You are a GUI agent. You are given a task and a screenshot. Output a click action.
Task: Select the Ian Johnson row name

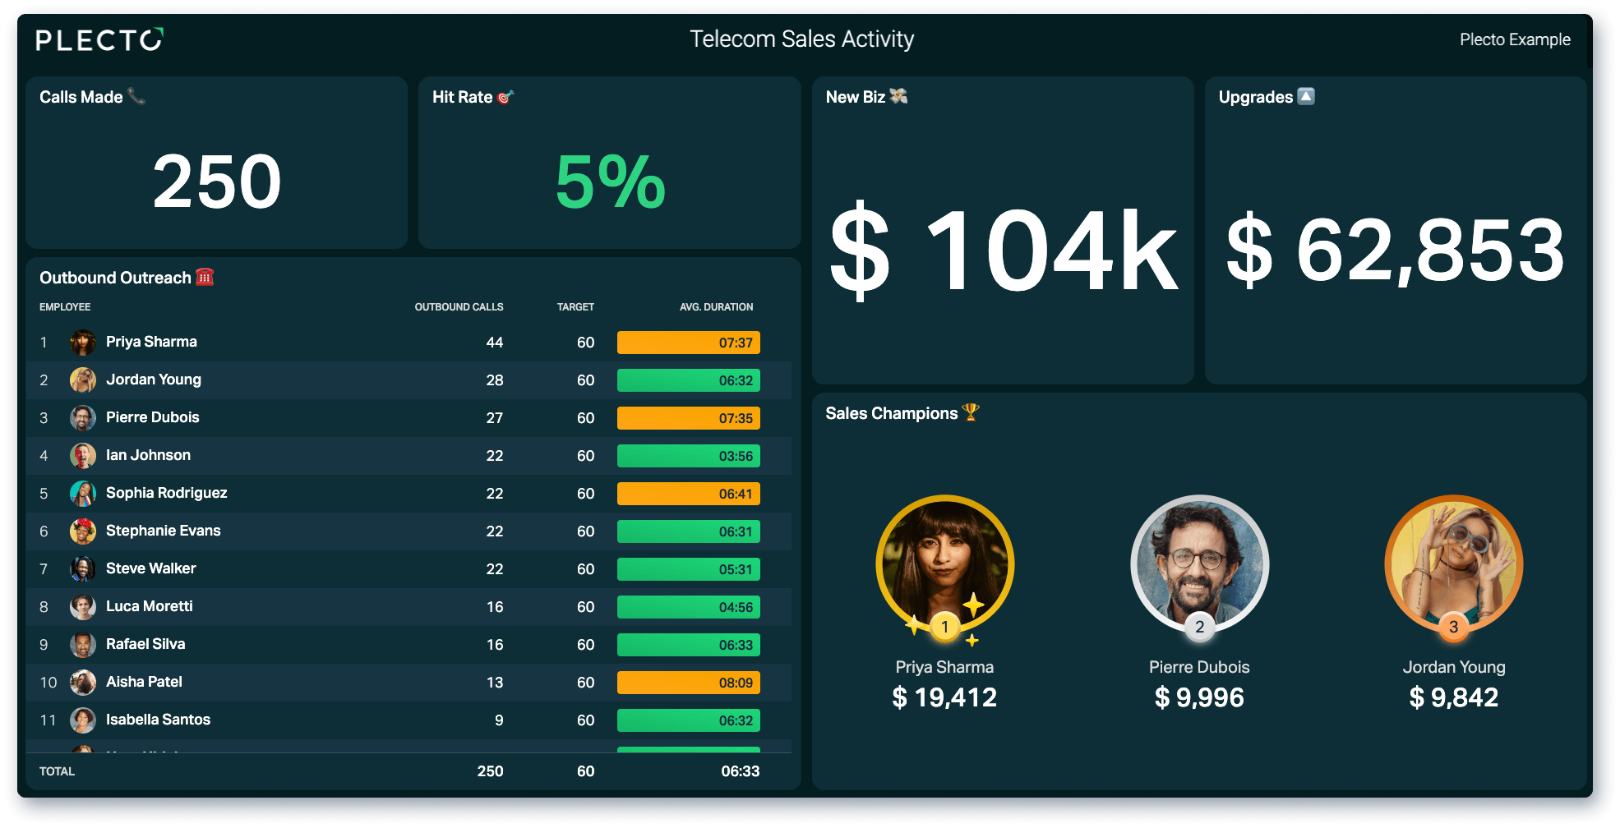click(148, 455)
